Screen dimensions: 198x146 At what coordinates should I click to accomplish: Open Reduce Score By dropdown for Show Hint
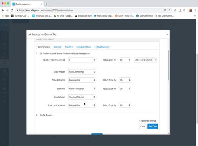click(125, 88)
